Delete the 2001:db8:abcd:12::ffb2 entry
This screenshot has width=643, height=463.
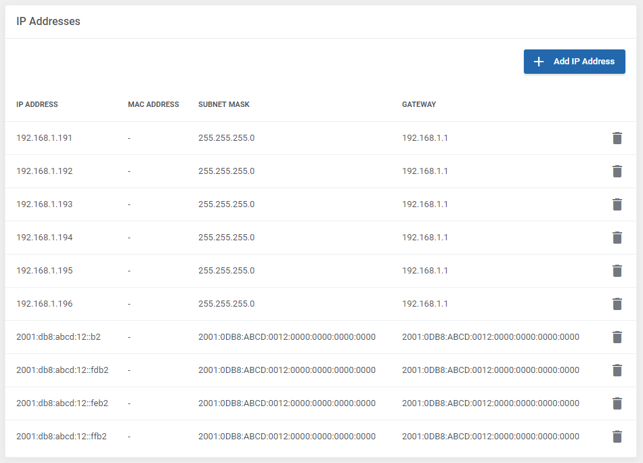pos(617,437)
